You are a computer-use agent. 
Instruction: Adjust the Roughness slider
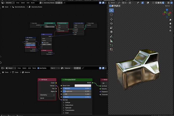pos(77,91)
